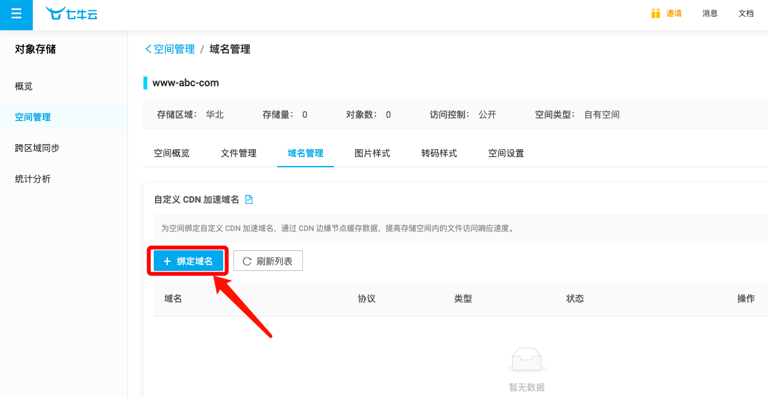
Task: Open 跨区域同步 in the sidebar
Action: point(37,148)
